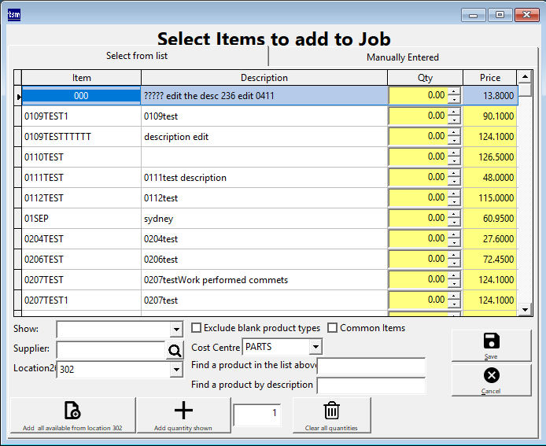546x446 pixels.
Task: Select the Select from list tab
Action: tap(137, 56)
